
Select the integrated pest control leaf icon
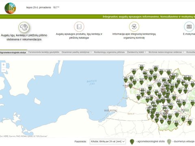tap(134, 26)
